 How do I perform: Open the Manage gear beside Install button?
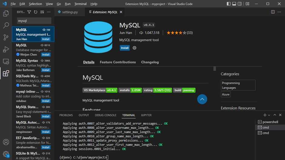[135, 48]
